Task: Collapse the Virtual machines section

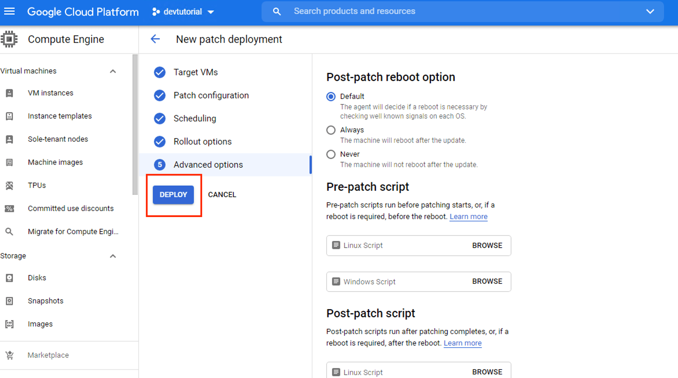Action: pos(113,71)
